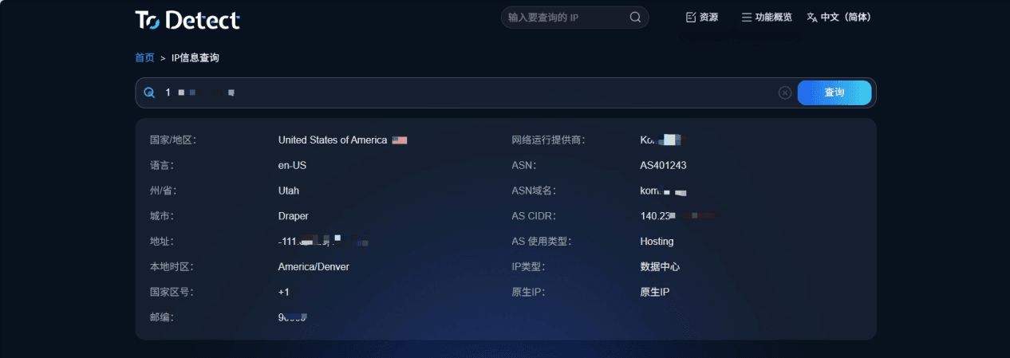Focus the top '输入要查询的 IP' search field
This screenshot has width=1010, height=358.
[x=562, y=18]
